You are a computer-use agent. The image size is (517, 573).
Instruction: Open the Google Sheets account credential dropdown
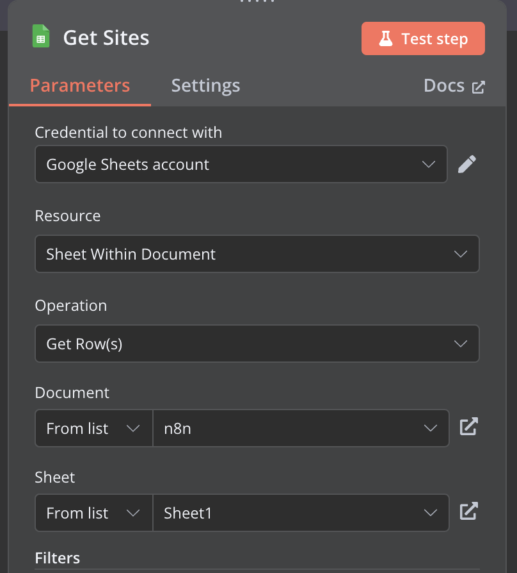[x=241, y=164]
